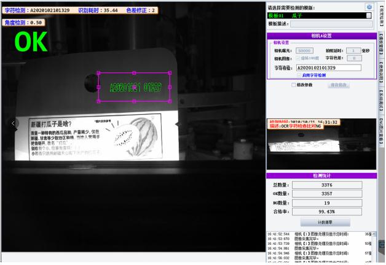Click the log row timestamped 16:41:53:670
The image size is (386, 265).
click(320, 239)
